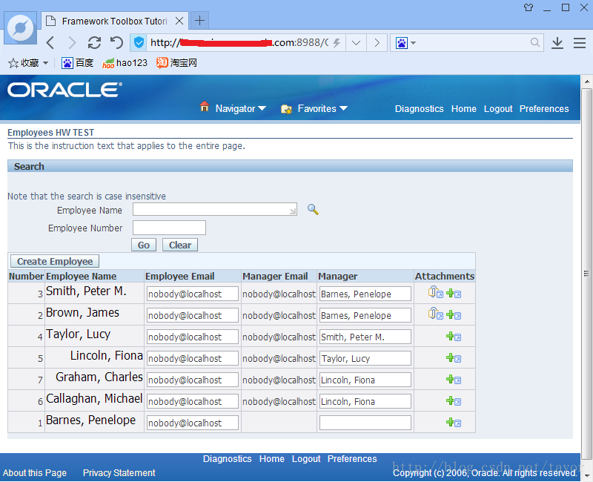This screenshot has width=593, height=482.
Task: Add attachment for Brown, James
Action: click(454, 314)
